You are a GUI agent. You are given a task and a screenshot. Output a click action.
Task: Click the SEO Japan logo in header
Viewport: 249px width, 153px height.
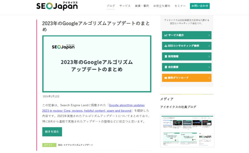pyautogui.click(x=57, y=6)
